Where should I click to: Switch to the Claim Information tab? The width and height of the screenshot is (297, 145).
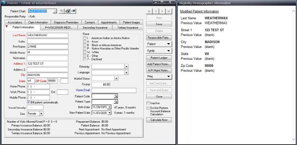click(38, 22)
